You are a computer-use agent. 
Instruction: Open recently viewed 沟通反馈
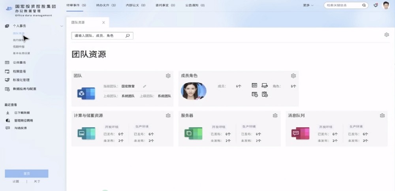pos(21,128)
